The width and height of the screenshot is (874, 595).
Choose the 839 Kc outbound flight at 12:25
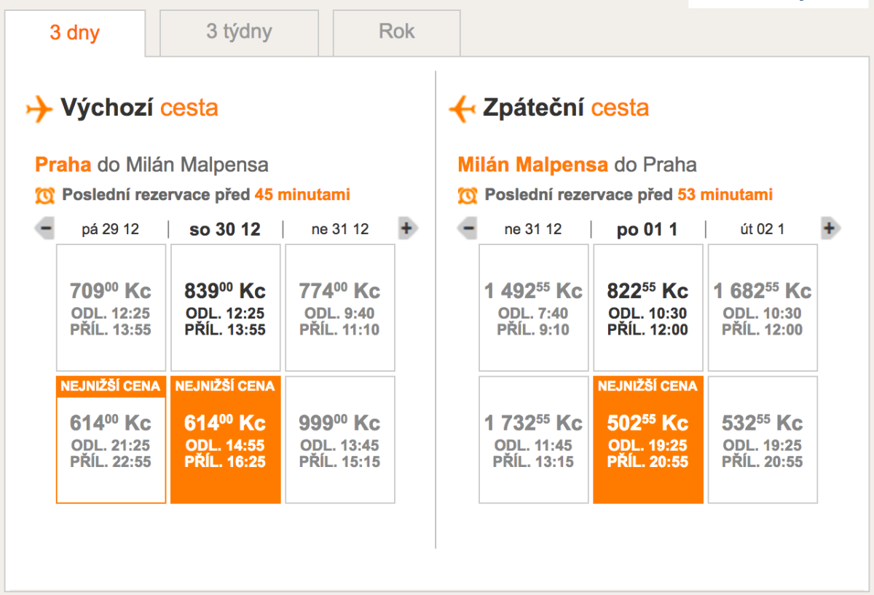(225, 308)
